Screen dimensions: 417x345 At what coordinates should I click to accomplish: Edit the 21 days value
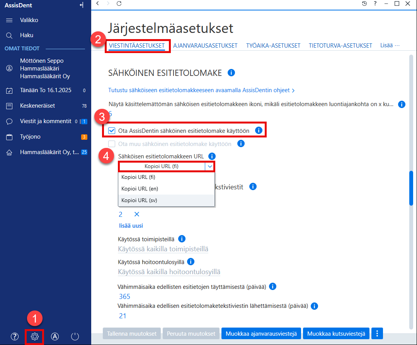coord(123,316)
